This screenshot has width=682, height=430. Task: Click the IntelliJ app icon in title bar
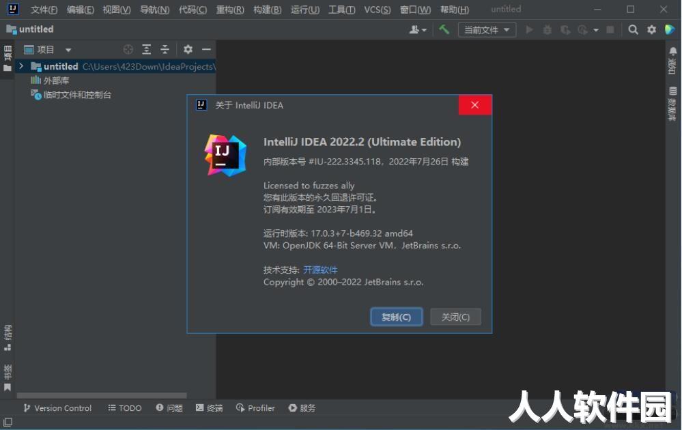(x=13, y=9)
